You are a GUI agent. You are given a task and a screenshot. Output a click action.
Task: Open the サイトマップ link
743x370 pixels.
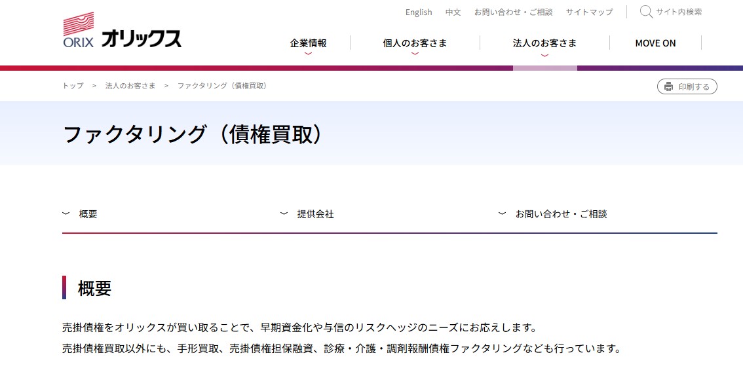click(x=589, y=12)
